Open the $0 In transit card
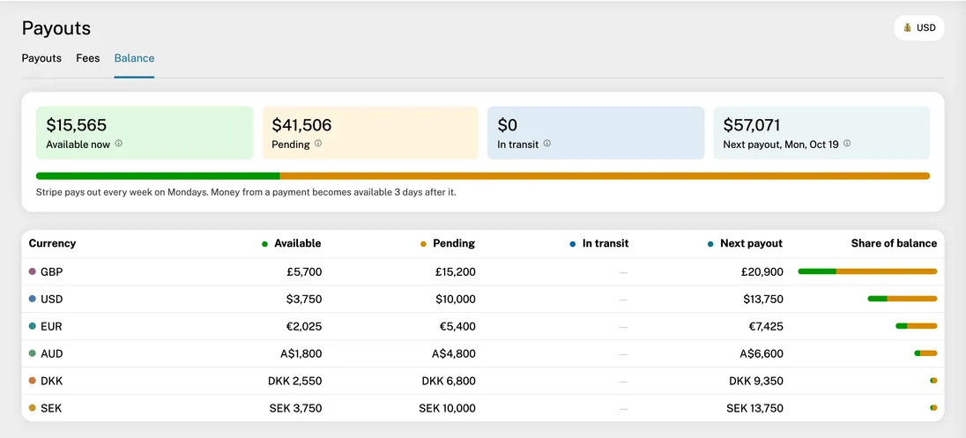This screenshot has height=438, width=966. click(x=596, y=133)
